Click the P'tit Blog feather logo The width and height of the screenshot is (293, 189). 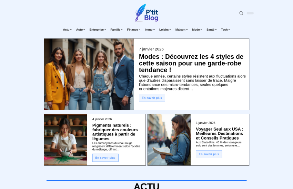point(147,13)
